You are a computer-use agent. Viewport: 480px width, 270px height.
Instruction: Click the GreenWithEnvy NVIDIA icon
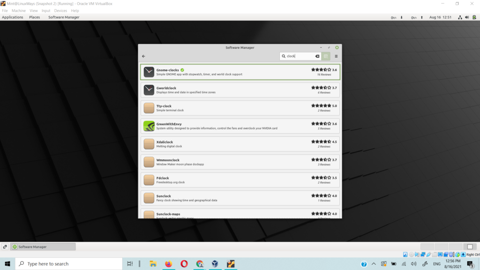[149, 126]
